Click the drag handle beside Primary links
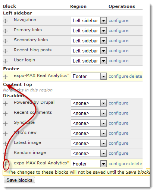 (x=5, y=31)
